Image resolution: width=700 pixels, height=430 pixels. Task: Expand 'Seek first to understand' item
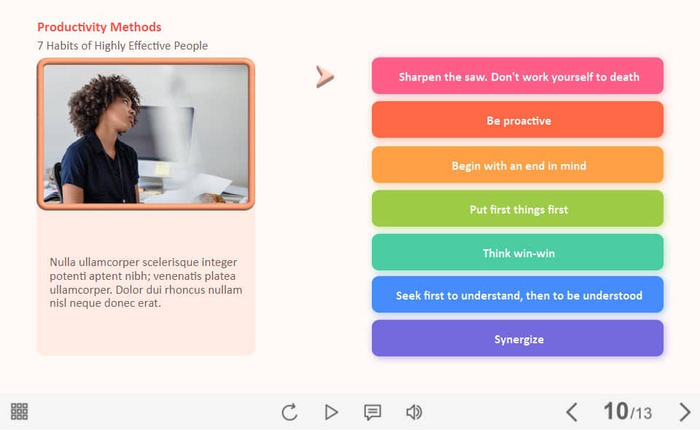(518, 295)
